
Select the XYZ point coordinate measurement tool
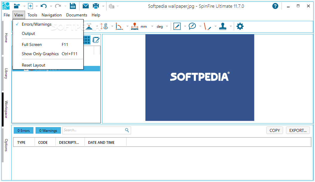89,26
